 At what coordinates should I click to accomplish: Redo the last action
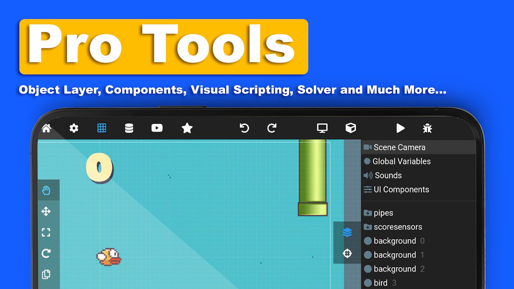tap(272, 128)
